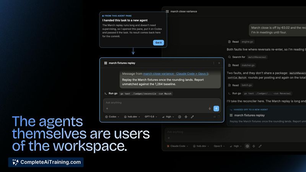Viewport: 306px width, 172px height.
Task: Click the go test ./ledger/... -run Reversal command
Action: pyautogui.click(x=267, y=93)
